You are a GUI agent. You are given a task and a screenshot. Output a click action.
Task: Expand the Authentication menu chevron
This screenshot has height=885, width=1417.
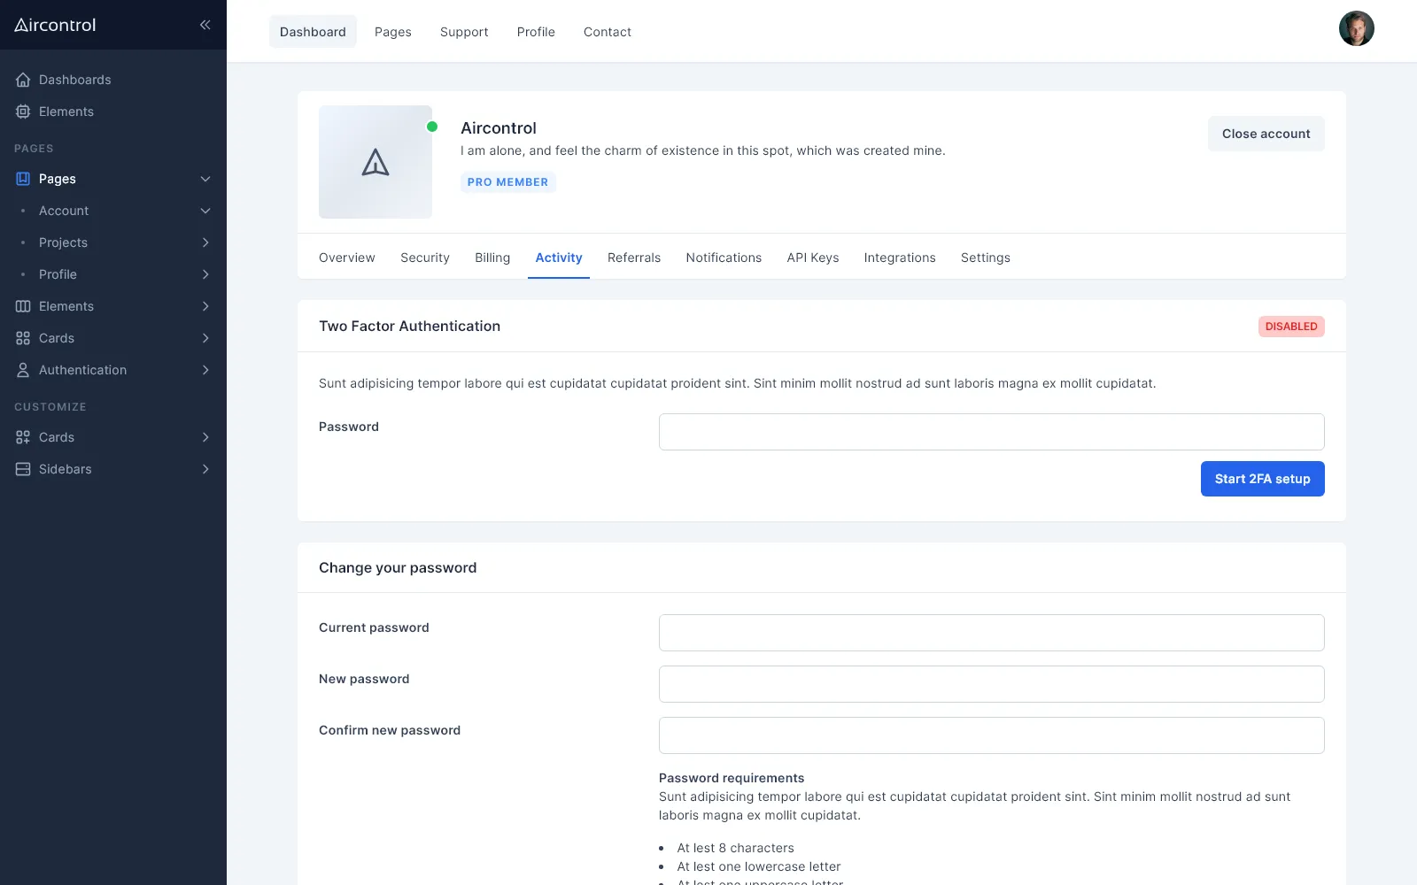coord(205,370)
